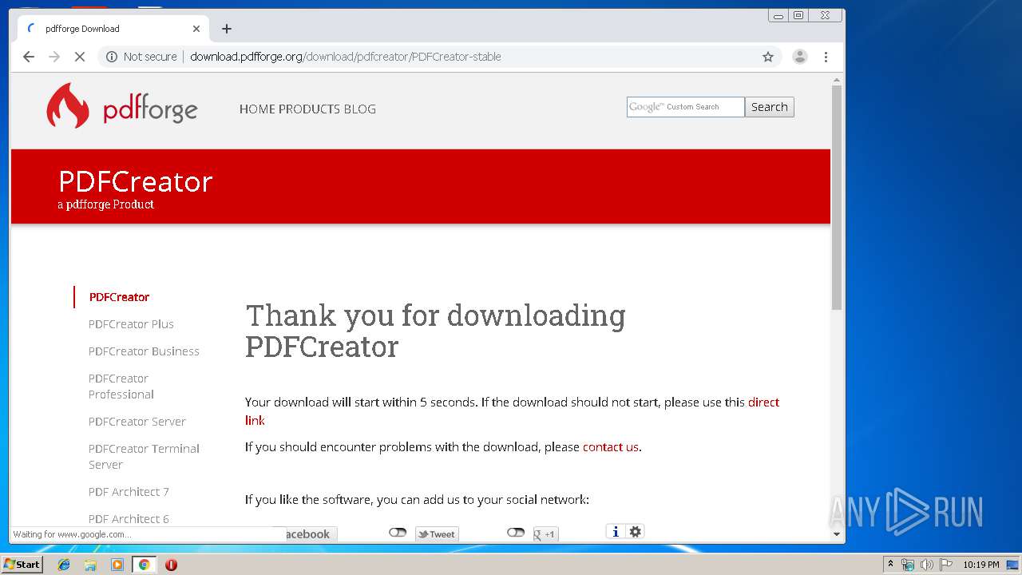1022x575 pixels.
Task: Click the Google +1 button
Action: 545,534
